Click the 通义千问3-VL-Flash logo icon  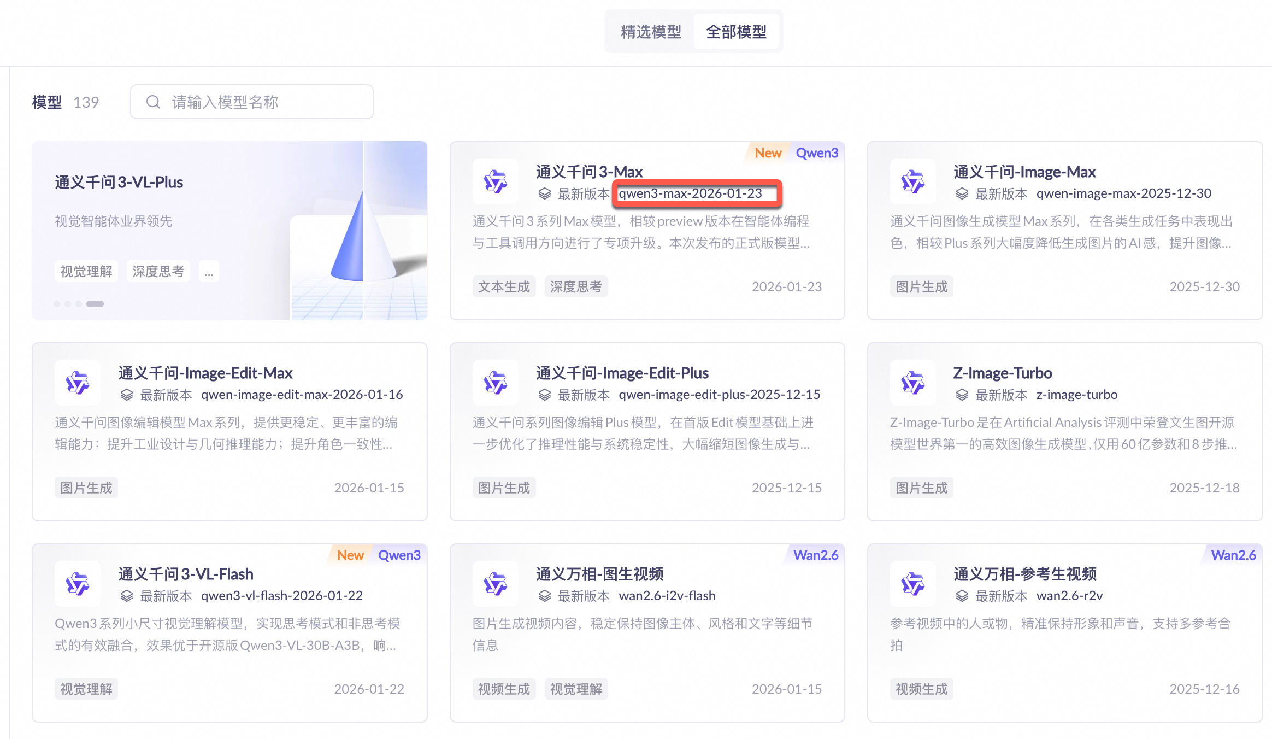pos(78,584)
